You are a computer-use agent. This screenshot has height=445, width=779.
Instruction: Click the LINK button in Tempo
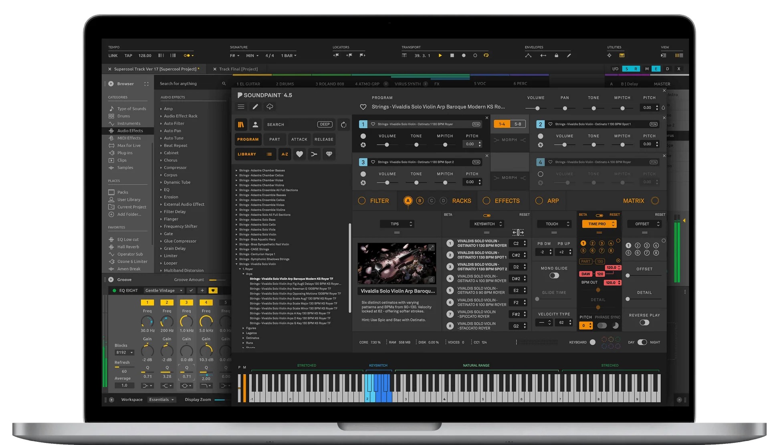point(113,56)
